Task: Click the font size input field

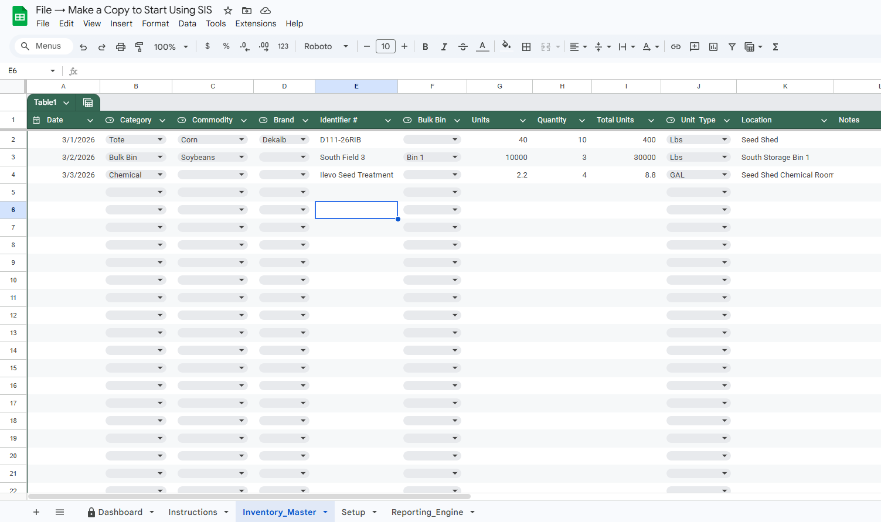Action: (x=385, y=46)
